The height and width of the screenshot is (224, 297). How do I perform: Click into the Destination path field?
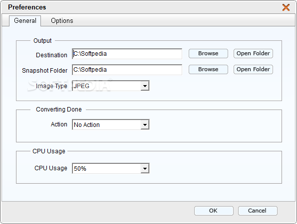point(127,54)
